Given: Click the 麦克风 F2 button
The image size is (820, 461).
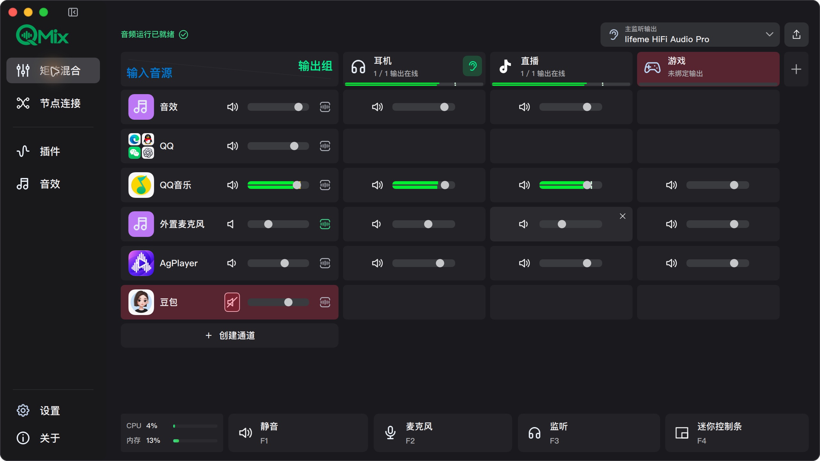Looking at the screenshot, I should tap(443, 433).
